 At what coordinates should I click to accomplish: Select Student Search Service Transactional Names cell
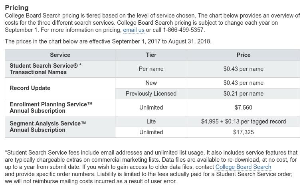60,69
